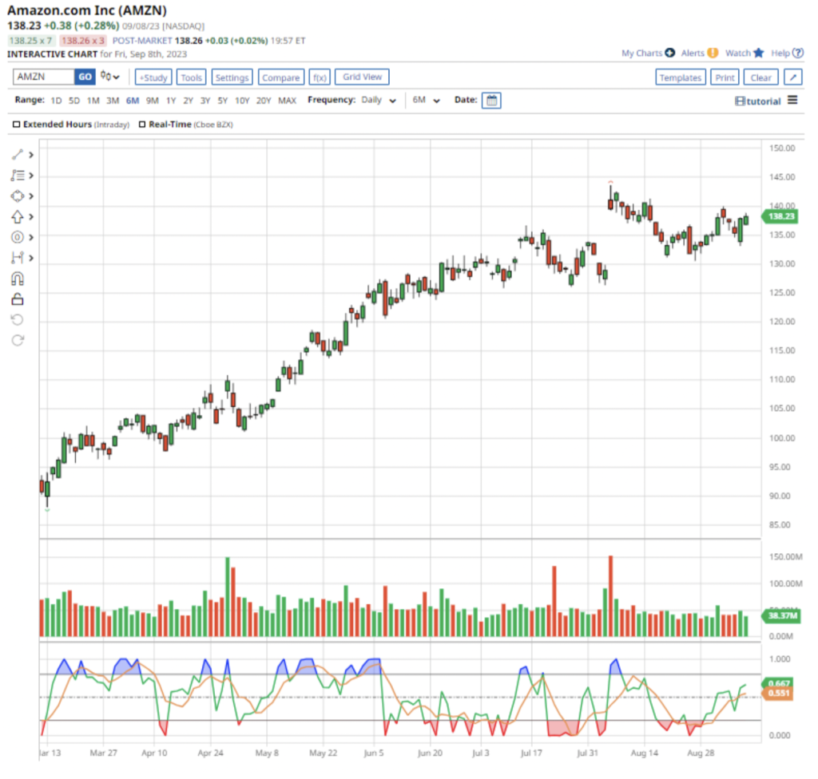Click the Print button

[725, 77]
